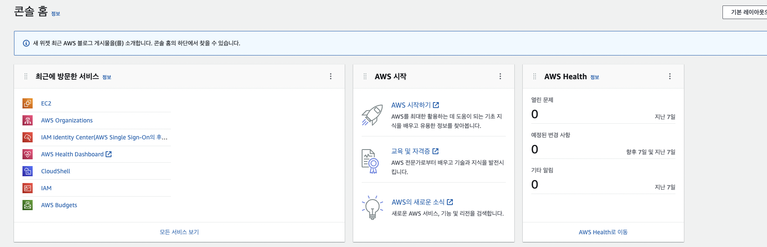
Task: Open the options menu of AWS Health widget
Action: pos(670,76)
